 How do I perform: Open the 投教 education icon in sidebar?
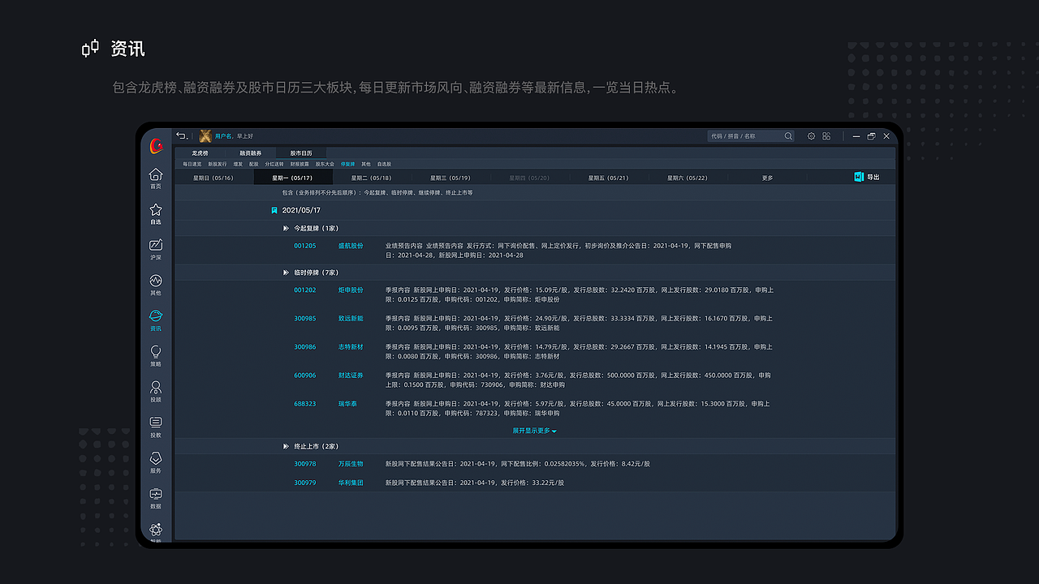(155, 423)
